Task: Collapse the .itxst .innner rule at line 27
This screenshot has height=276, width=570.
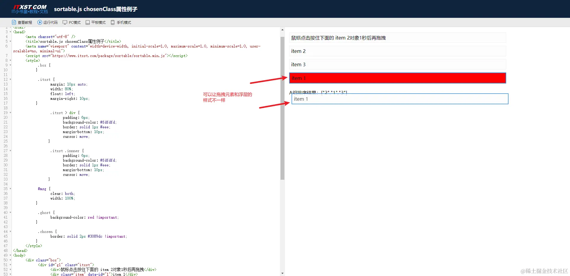Action: coord(10,151)
